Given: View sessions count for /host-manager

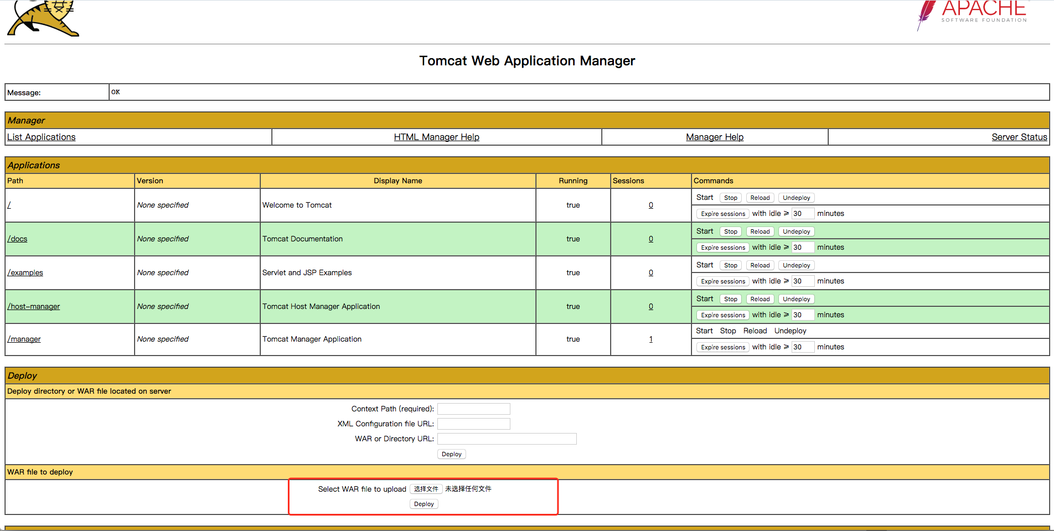Looking at the screenshot, I should (651, 306).
